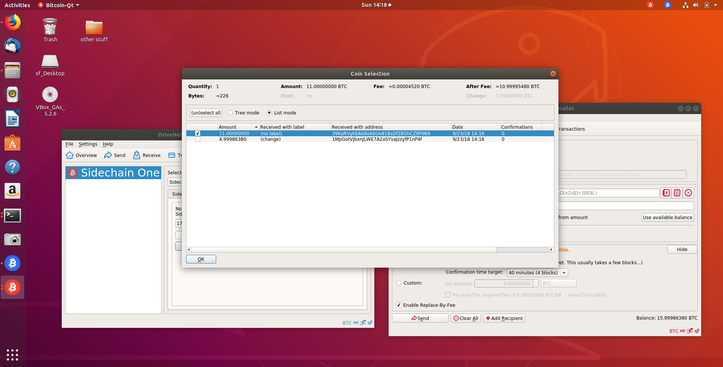Open the BTC fee unit dropdown
Screen dimensions: 723x367
(558, 283)
